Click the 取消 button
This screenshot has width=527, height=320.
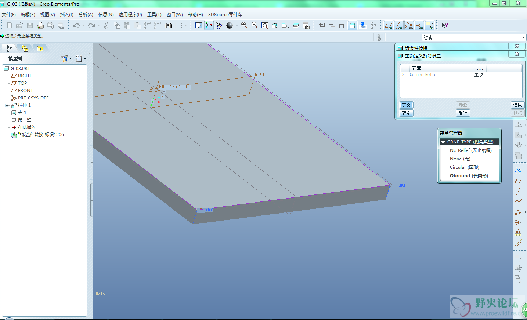coord(463,113)
